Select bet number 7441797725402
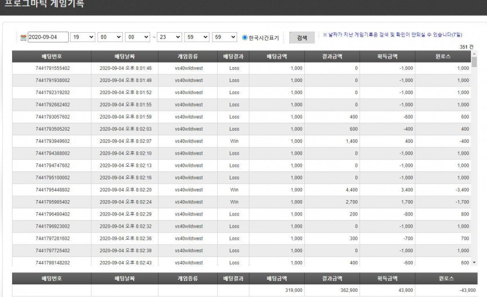 (53, 251)
